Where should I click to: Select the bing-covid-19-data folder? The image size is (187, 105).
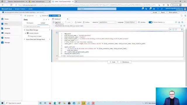click(x=34, y=36)
